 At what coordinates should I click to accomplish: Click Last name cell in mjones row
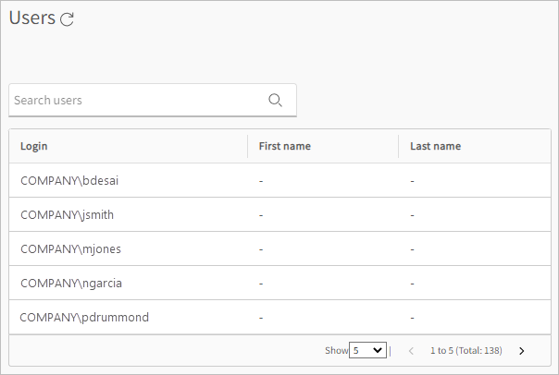[x=413, y=248]
